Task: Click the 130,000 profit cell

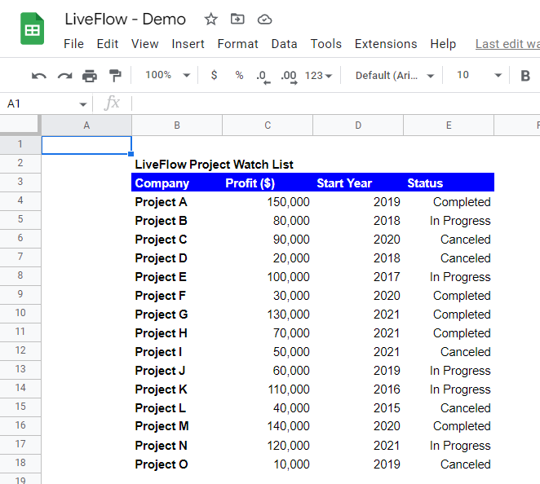Action: (268, 315)
